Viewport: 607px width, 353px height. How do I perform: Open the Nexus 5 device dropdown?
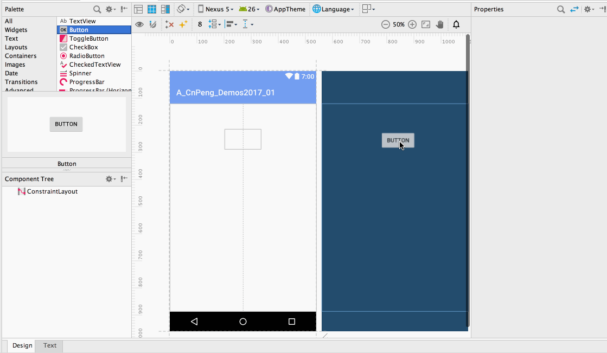(x=216, y=9)
